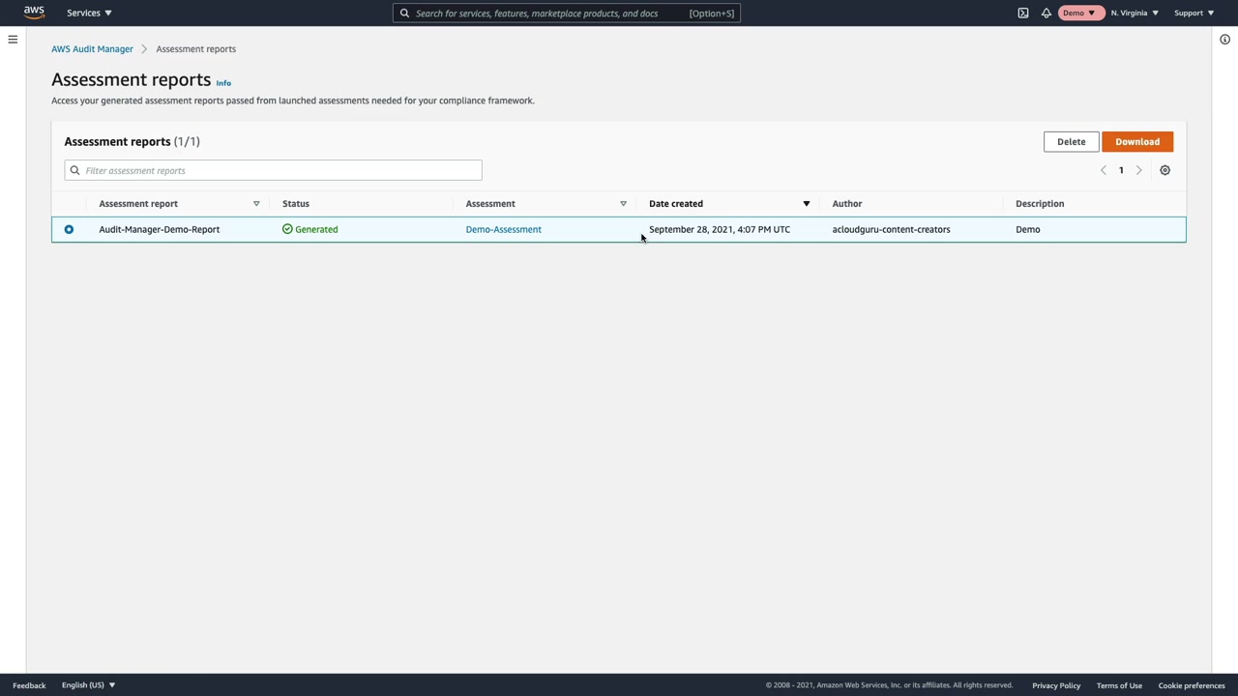Select the Audit-Manager-Demo-Report radio button
The width and height of the screenshot is (1238, 696).
pos(69,229)
